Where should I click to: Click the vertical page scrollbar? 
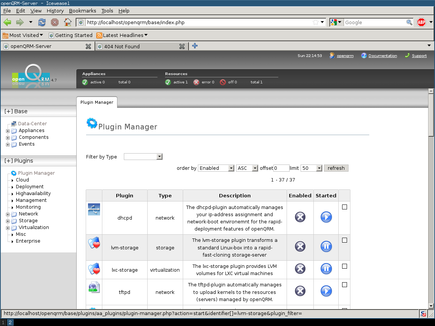coord(431,198)
